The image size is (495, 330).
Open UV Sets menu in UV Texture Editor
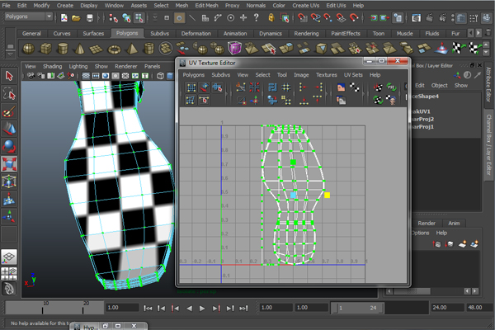353,75
